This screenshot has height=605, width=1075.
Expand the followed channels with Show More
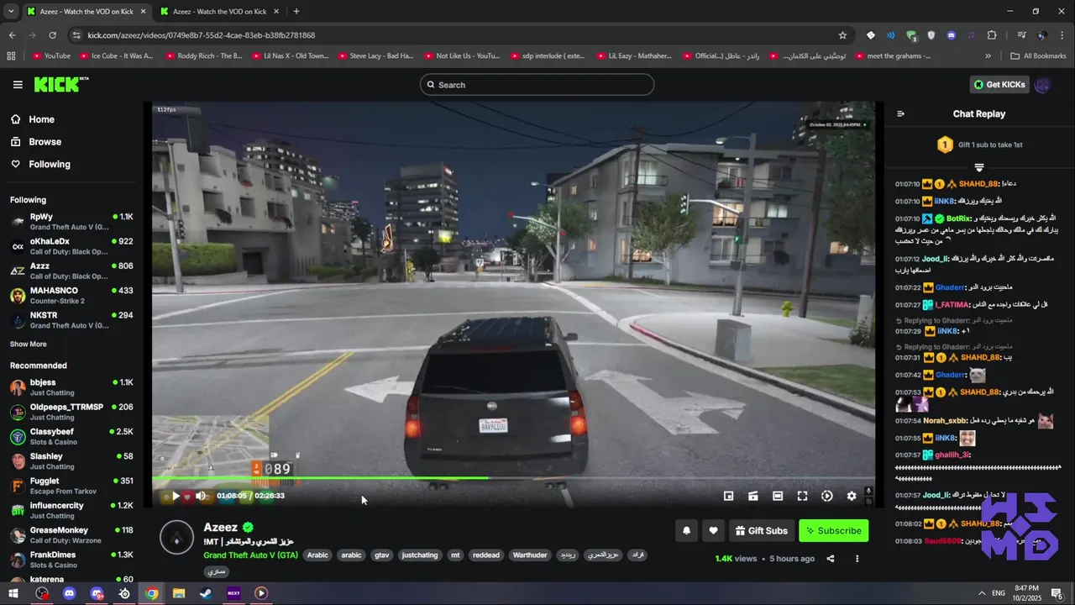coord(29,344)
